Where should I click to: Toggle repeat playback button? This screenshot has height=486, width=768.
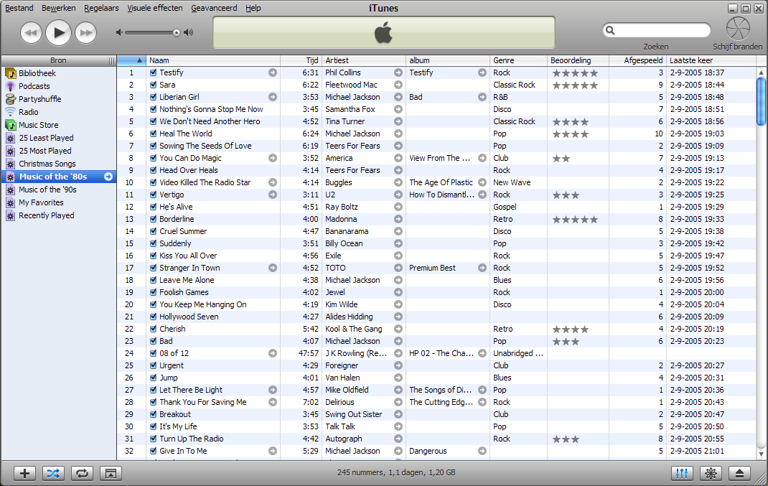coord(82,473)
